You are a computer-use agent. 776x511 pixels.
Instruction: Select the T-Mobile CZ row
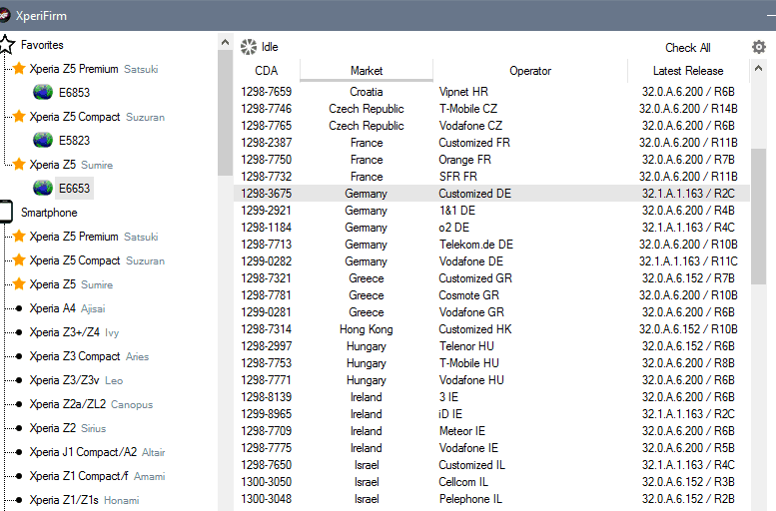click(x=491, y=109)
